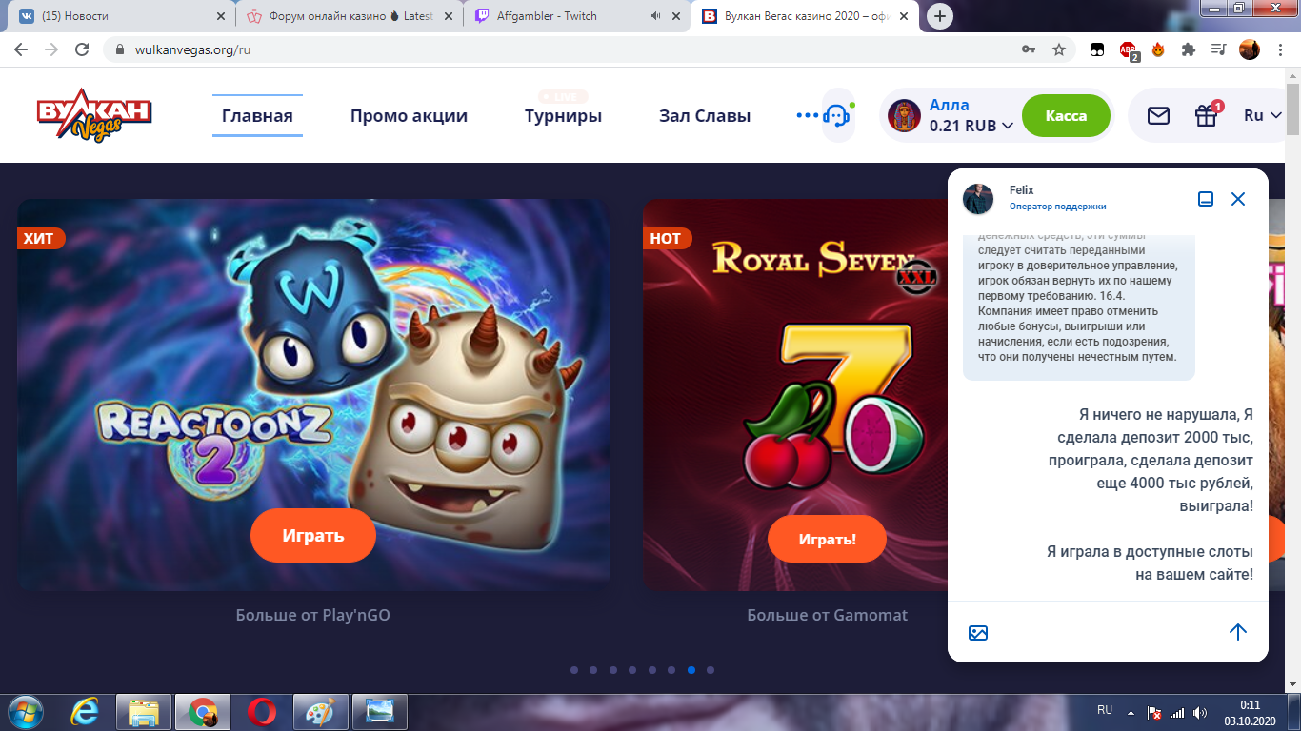Open the Extensions puzzle-piece menu
The image size is (1301, 731).
(1188, 49)
